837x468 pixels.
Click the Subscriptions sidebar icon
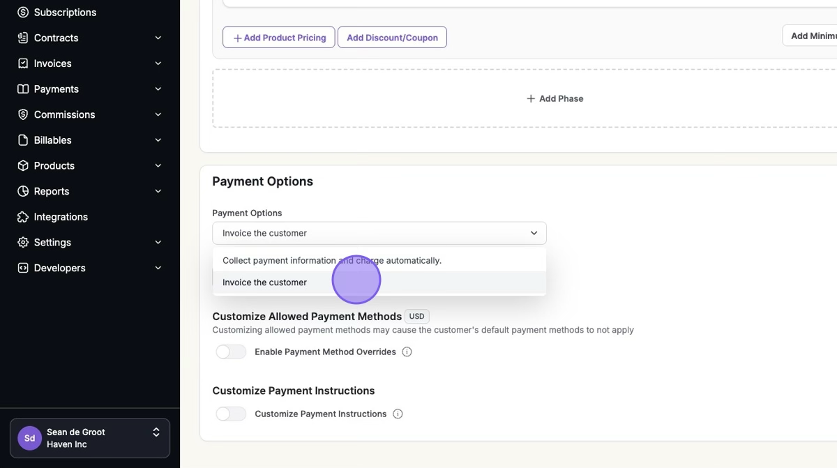(23, 13)
